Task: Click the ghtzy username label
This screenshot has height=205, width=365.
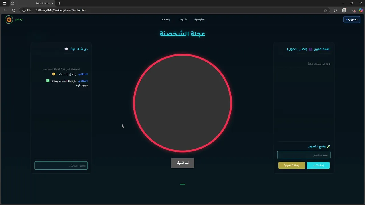Action: 19,20
